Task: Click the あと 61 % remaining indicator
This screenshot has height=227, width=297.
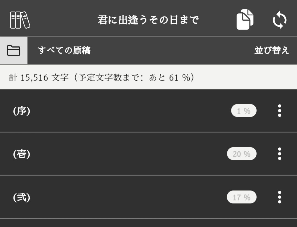Action: click(169, 78)
